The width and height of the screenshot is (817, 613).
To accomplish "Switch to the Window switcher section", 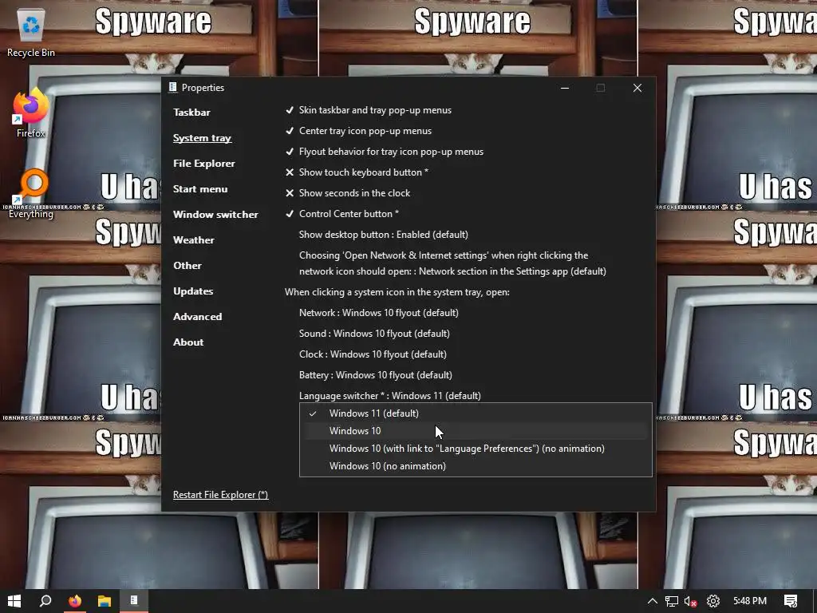I will pos(215,214).
